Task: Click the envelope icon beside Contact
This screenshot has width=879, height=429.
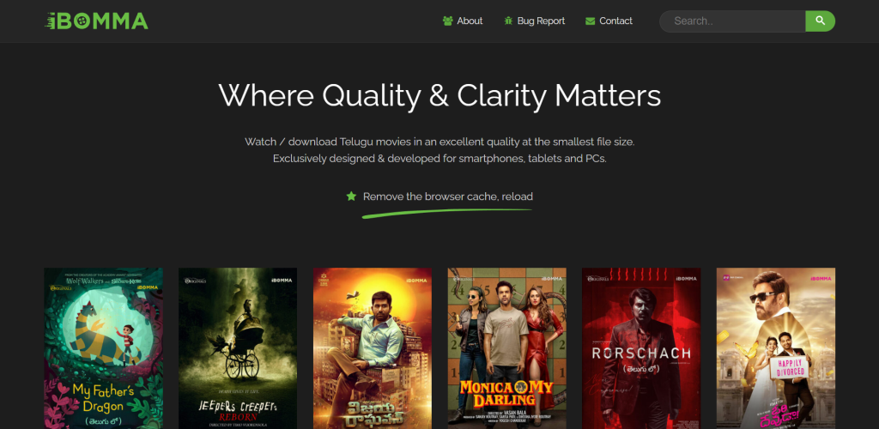Action: click(590, 21)
